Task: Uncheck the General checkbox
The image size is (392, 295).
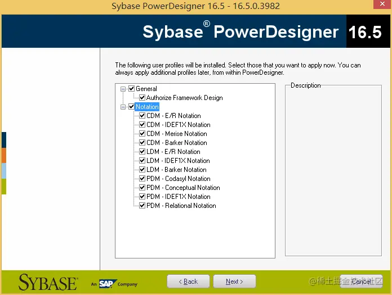Action: click(131, 89)
